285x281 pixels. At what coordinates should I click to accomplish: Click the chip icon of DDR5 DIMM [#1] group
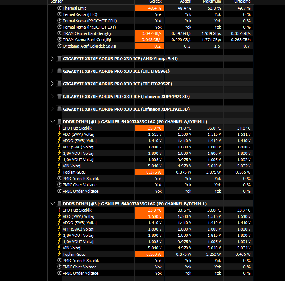coord(59,122)
